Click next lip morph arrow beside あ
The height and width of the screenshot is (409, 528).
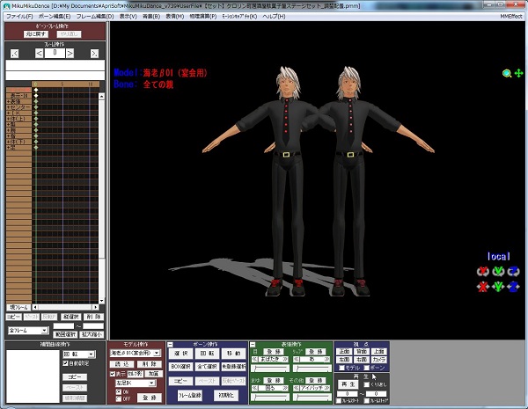[327, 359]
